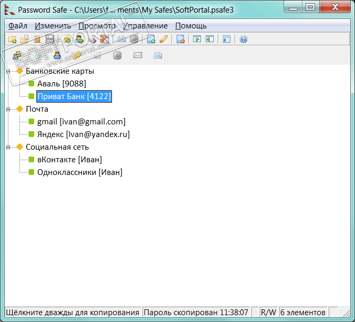
Task: Select the Банковские карты group
Action: tap(60, 71)
